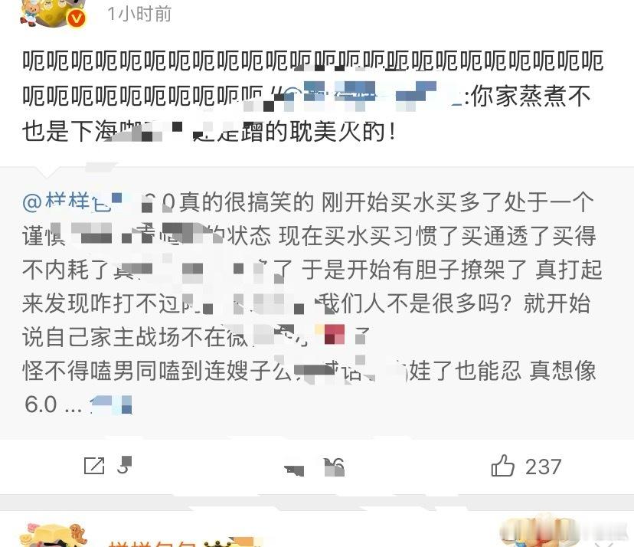Image resolution: width=634 pixels, height=547 pixels.
Task: Click the repost count number
Action: [x=124, y=466]
